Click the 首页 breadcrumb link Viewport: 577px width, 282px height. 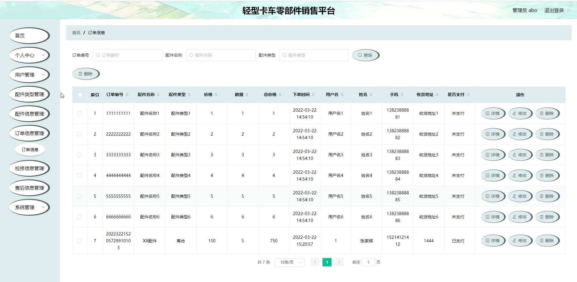[76, 33]
